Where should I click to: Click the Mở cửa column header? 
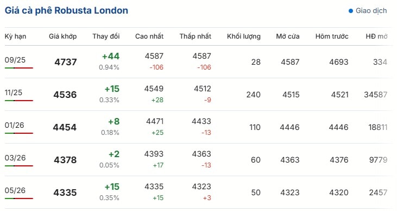(288, 36)
